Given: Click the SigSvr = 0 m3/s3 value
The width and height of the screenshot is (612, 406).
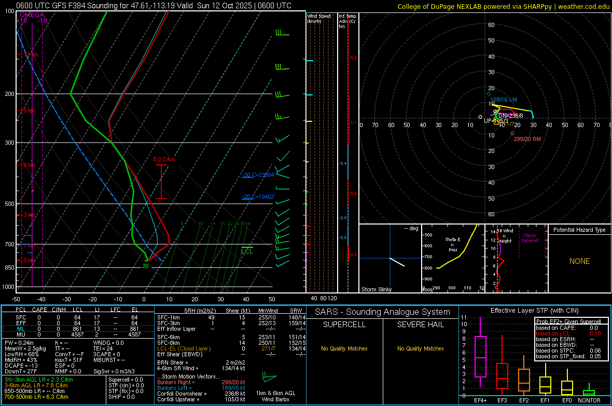Looking at the screenshot, I should 114,371.
